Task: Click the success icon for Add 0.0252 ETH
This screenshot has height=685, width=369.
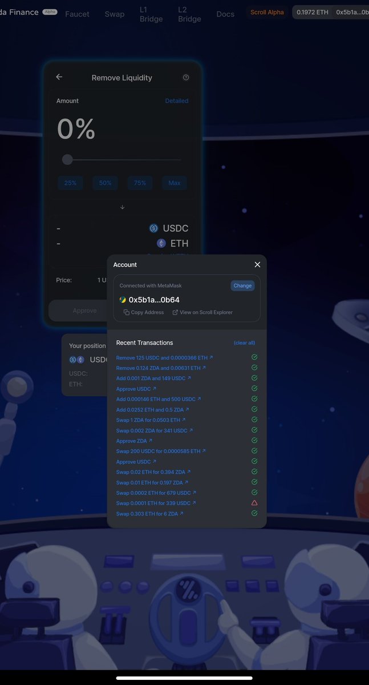Action: click(254, 409)
